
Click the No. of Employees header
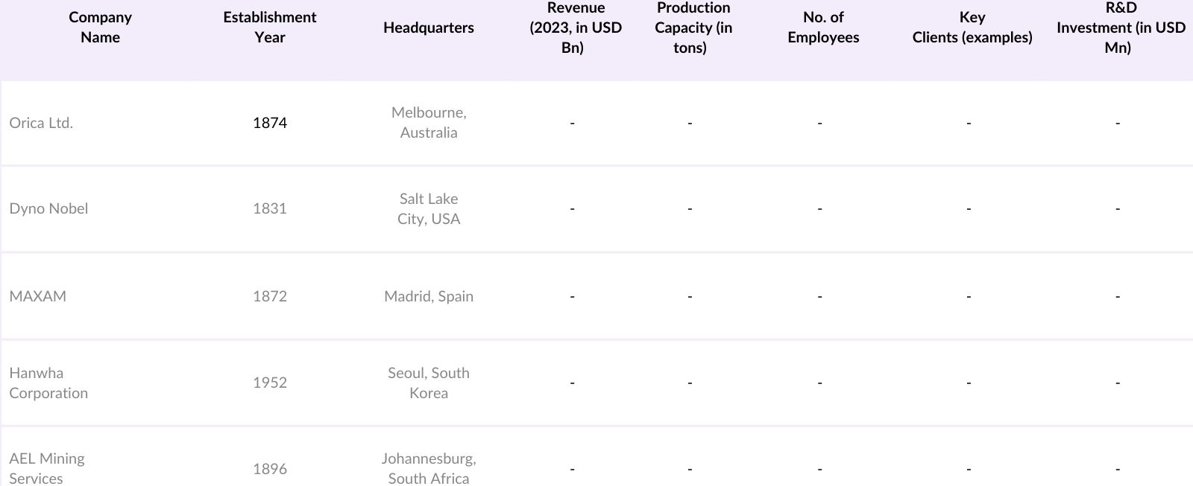pyautogui.click(x=822, y=28)
